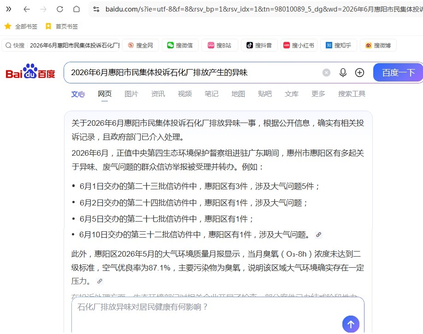Click paragraph starting 此外，惠阳区2026年5月
The height and width of the screenshot is (334, 423).
click(x=217, y=268)
